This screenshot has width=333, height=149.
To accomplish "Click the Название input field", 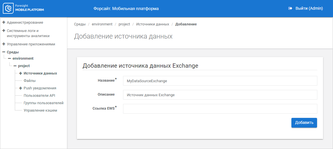I will [x=220, y=81].
